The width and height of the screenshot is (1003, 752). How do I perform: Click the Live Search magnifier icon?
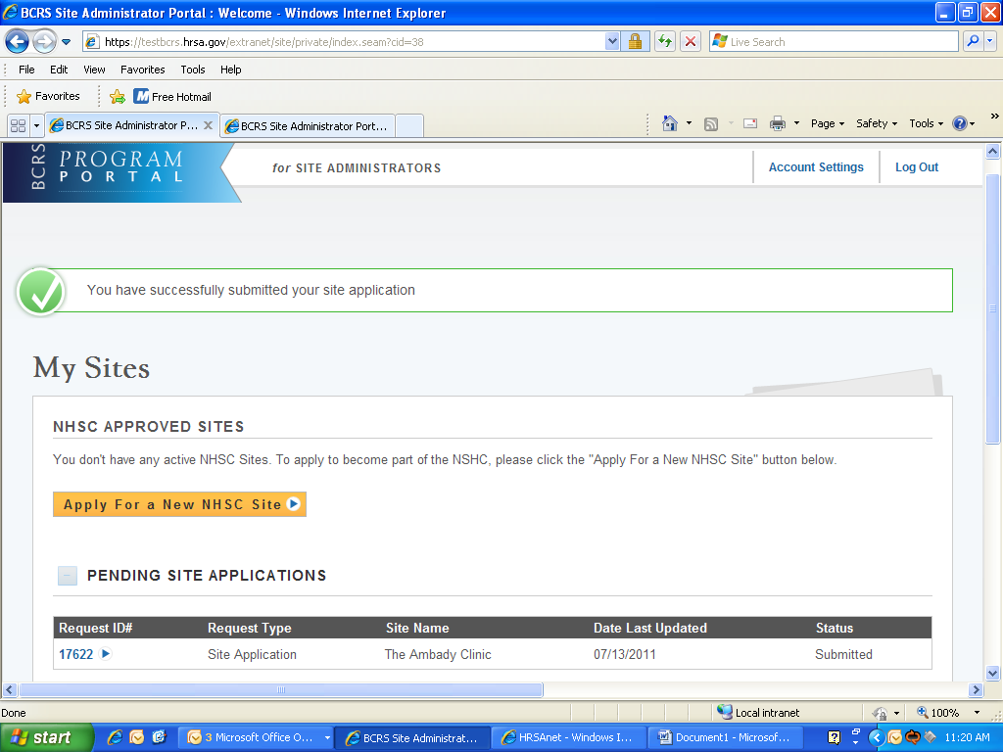[973, 42]
